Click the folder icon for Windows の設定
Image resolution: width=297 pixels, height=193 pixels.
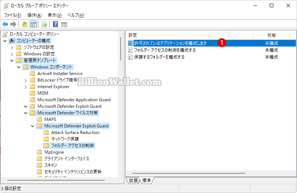point(19,54)
